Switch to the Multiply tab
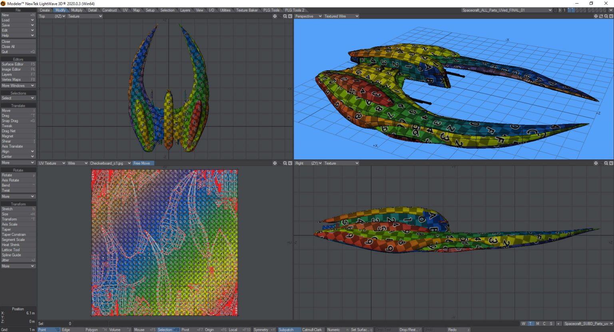Viewport: 614px width, 332px height. (x=76, y=10)
